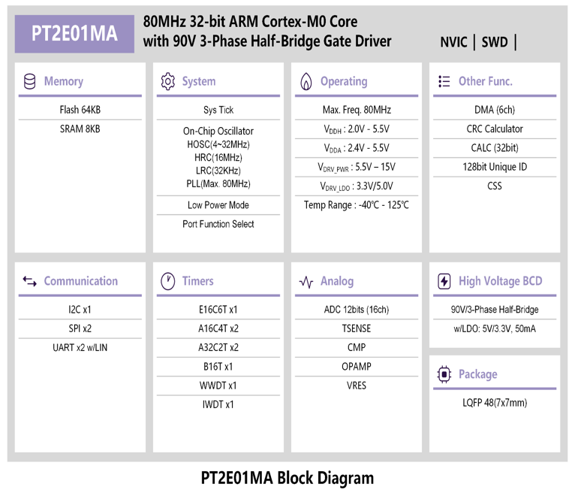The width and height of the screenshot is (575, 490).
Task: Click the Package chip icon
Action: (444, 374)
